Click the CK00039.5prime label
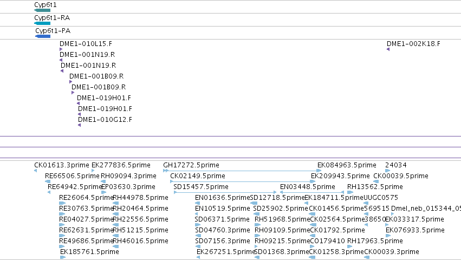Screen dimensions: 461x260 401,176
